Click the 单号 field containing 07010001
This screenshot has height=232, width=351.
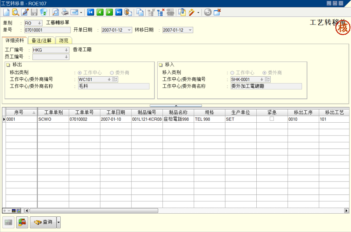click(47, 30)
